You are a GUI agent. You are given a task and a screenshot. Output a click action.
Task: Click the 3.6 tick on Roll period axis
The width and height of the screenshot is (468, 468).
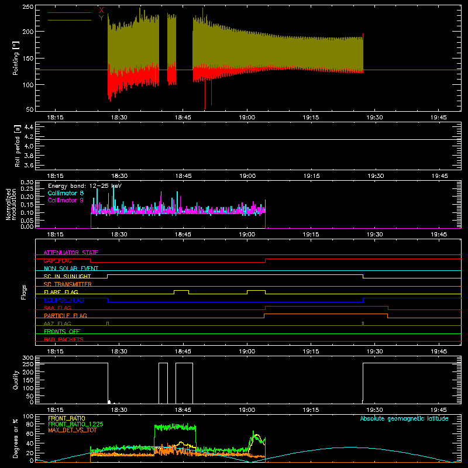[x=29, y=165]
